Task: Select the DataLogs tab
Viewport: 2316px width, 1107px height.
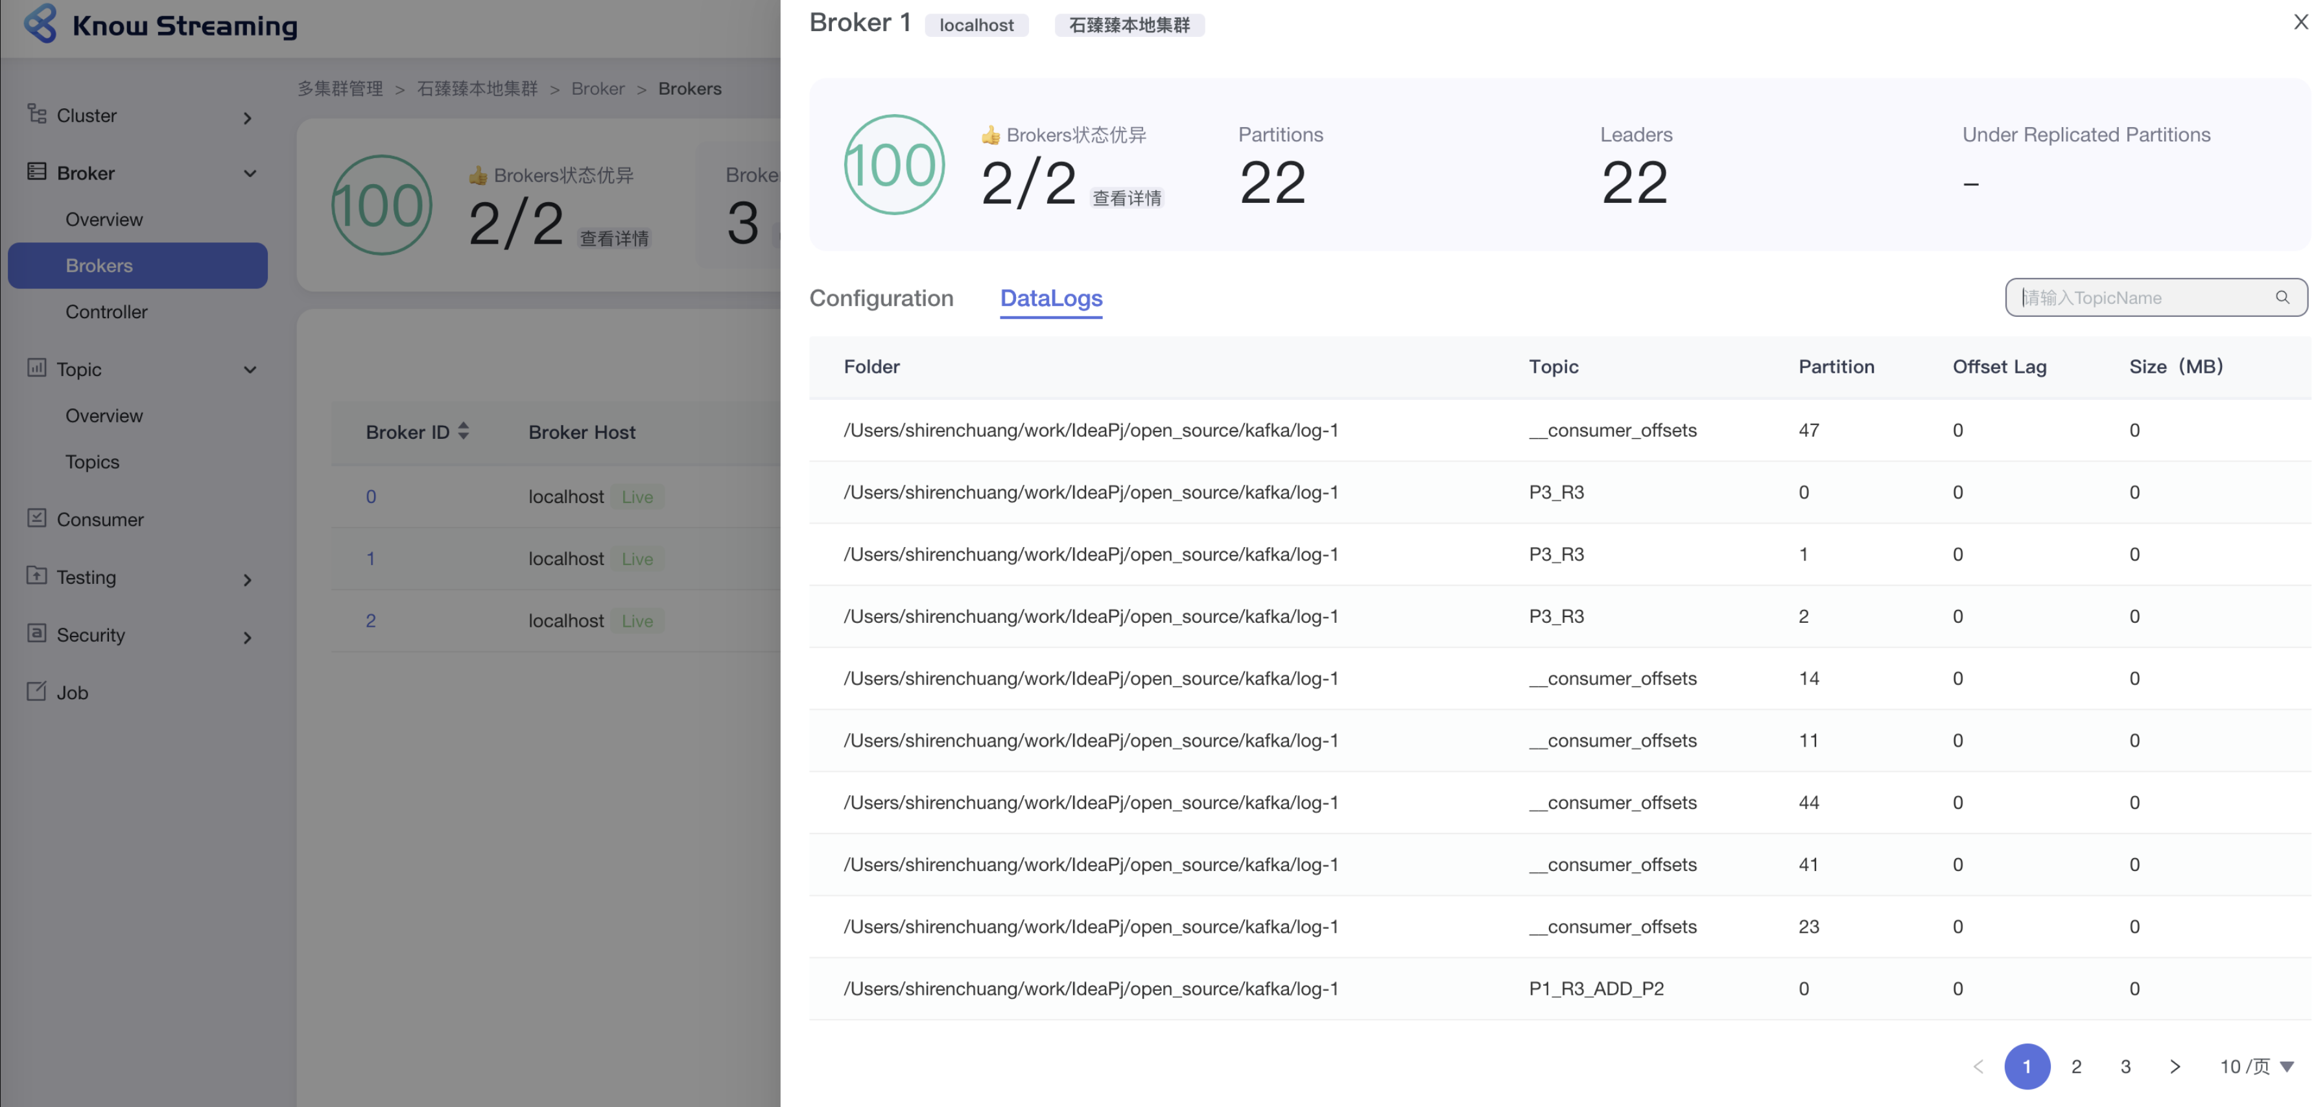Action: (1051, 298)
